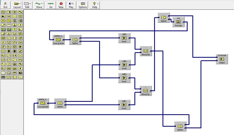Select the open folder palette icon
The width and height of the screenshot is (234, 135).
[15, 69]
